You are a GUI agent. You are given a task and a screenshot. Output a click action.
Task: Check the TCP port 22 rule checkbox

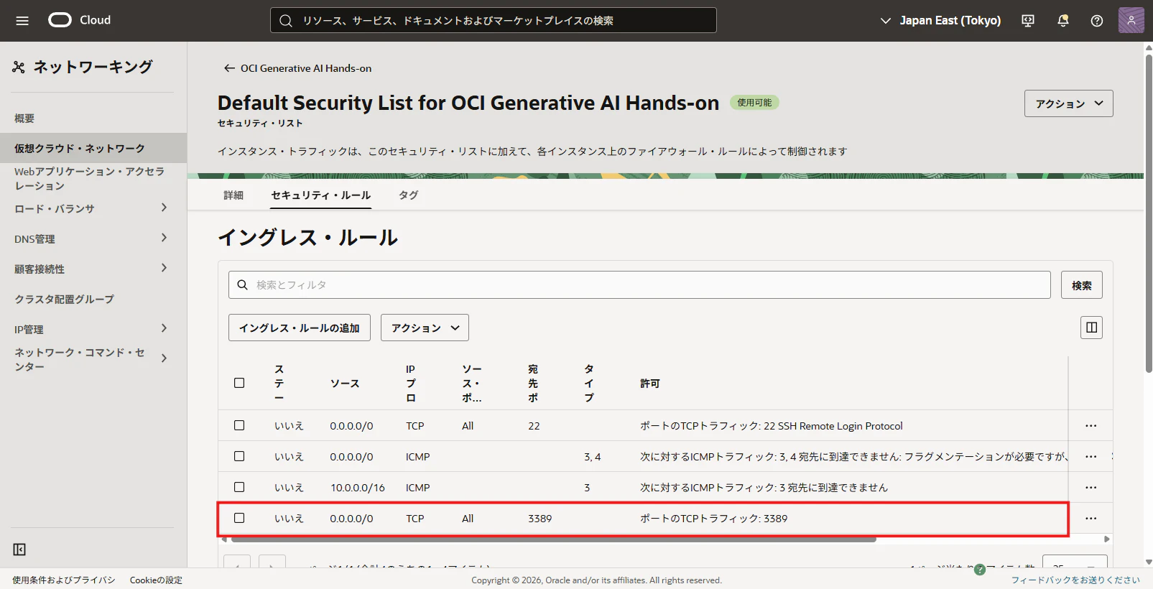[239, 425]
